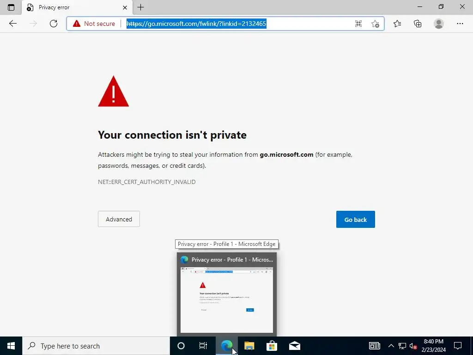This screenshot has height=355, width=473.
Task: Click the preview title Privacy error - Profile 1
Action: pos(232,260)
